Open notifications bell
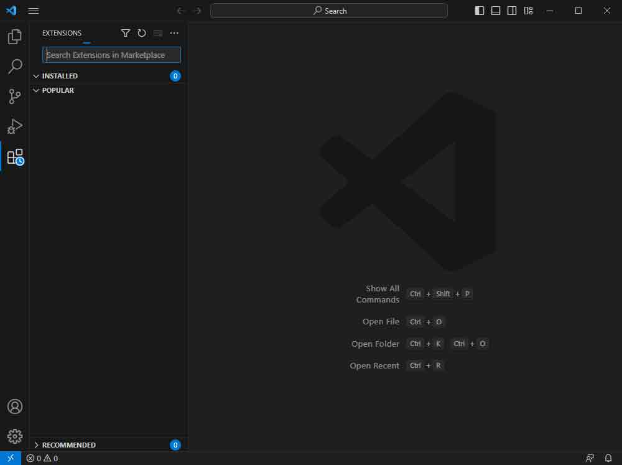The width and height of the screenshot is (622, 465). [608, 458]
